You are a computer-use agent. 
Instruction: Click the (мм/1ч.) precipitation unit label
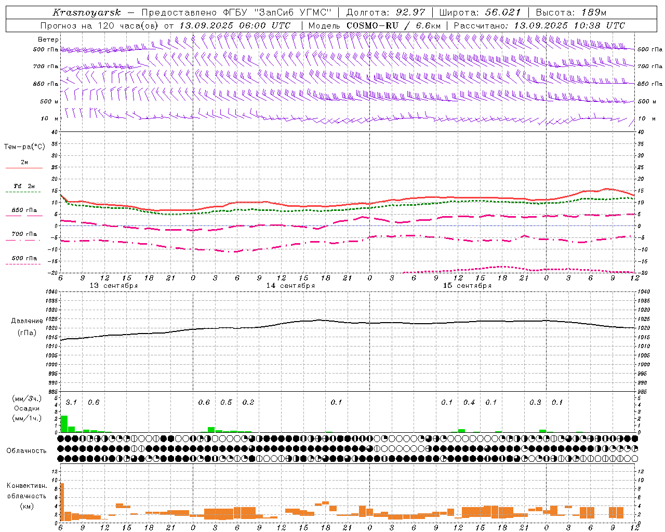(x=27, y=418)
